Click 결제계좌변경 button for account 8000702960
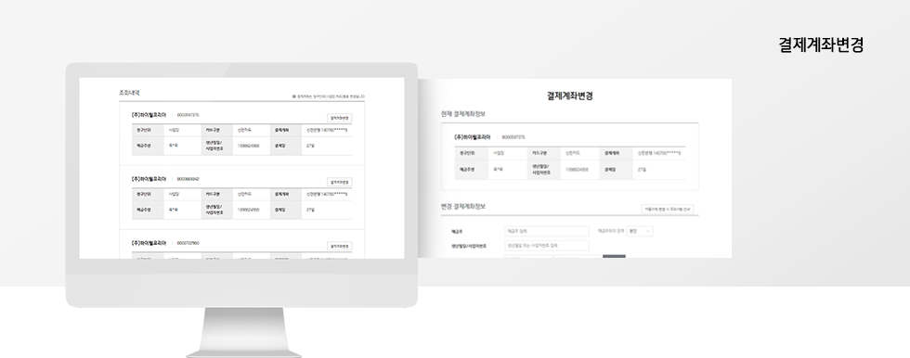The height and width of the screenshot is (358, 910). (x=339, y=246)
